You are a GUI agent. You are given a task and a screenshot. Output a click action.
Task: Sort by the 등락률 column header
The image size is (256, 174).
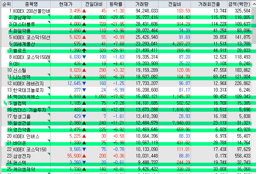[116, 4]
